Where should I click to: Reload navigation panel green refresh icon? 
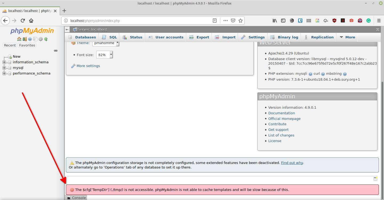[x=46, y=39]
